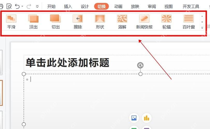Screen dimensions: 210x129
Task: Expand the full transition gallery list
Action: click(202, 28)
